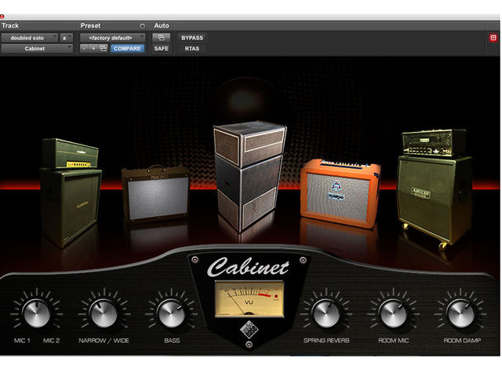The image size is (502, 377).
Task: Adjust the ROOM MIC knob
Action: (393, 313)
